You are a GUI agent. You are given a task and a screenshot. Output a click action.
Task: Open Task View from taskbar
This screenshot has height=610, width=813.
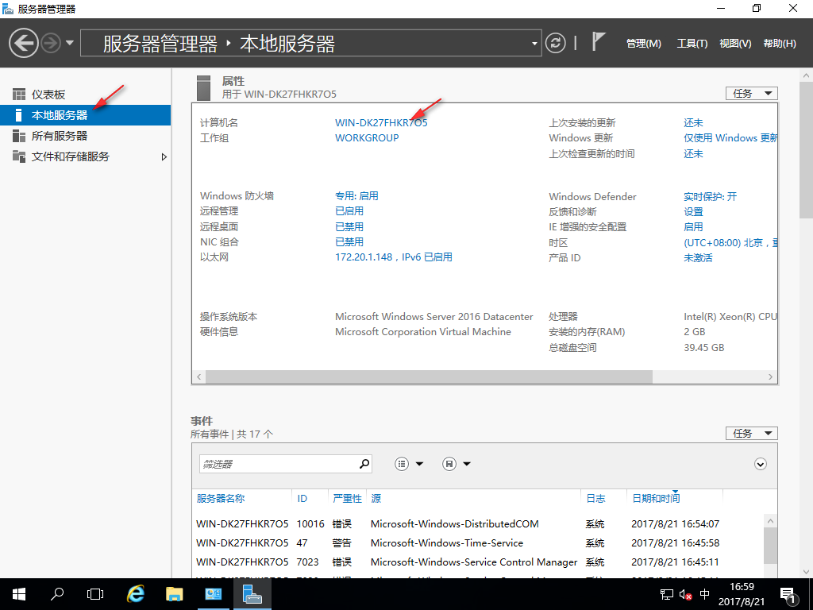(x=95, y=594)
